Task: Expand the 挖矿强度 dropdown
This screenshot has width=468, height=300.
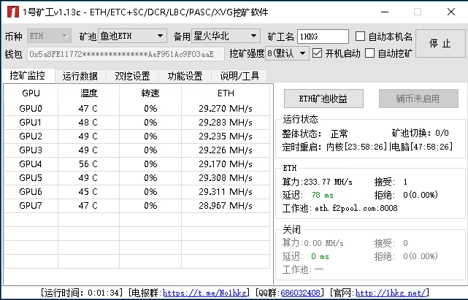Action: click(287, 53)
